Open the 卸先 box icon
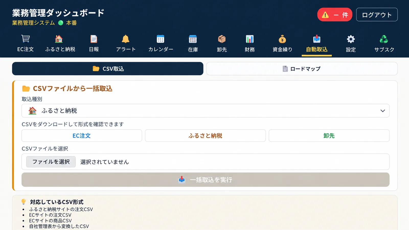 pos(222,39)
